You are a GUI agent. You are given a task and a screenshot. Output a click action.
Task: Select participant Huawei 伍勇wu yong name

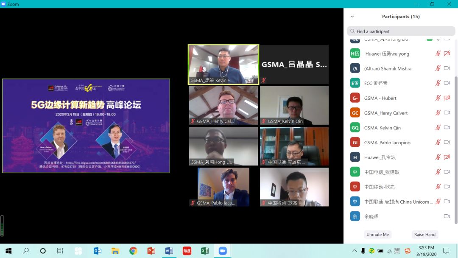tap(387, 54)
